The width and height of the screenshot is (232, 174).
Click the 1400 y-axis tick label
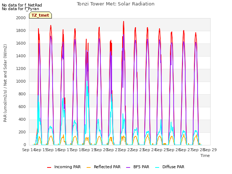click(21, 56)
